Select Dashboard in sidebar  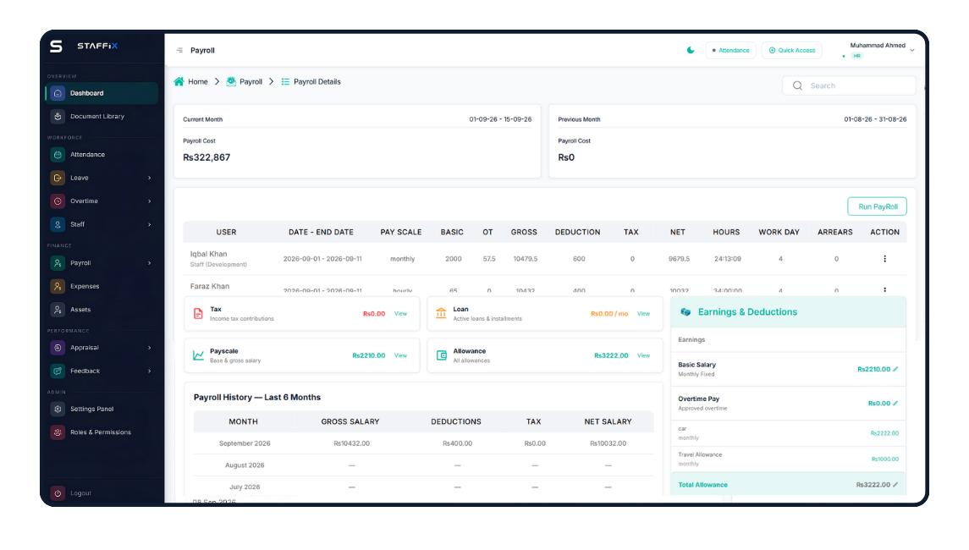(x=102, y=93)
